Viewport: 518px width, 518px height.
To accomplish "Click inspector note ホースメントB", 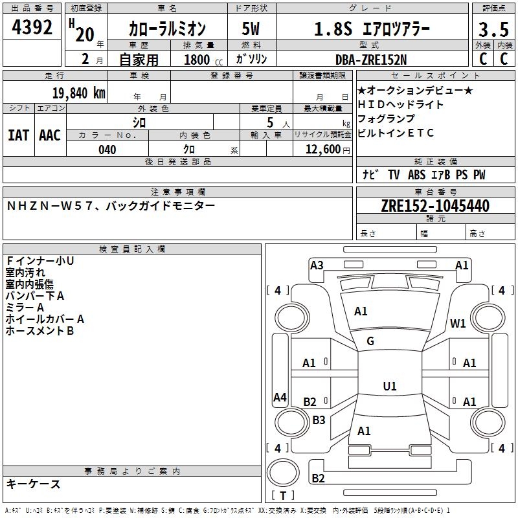I will (x=40, y=331).
